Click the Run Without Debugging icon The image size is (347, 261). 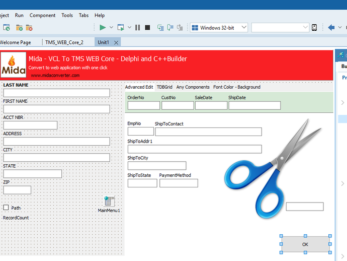point(121,28)
